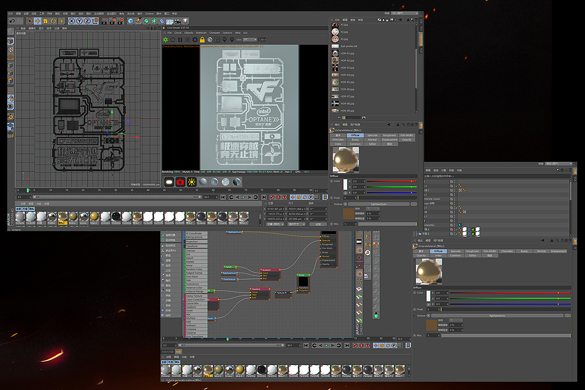585x390 pixels.
Task: Click the record keyframe red button
Action: [272, 197]
